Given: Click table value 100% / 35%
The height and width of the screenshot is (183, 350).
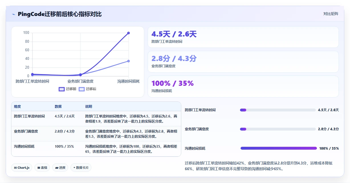Looking at the screenshot, I should coord(64,147).
